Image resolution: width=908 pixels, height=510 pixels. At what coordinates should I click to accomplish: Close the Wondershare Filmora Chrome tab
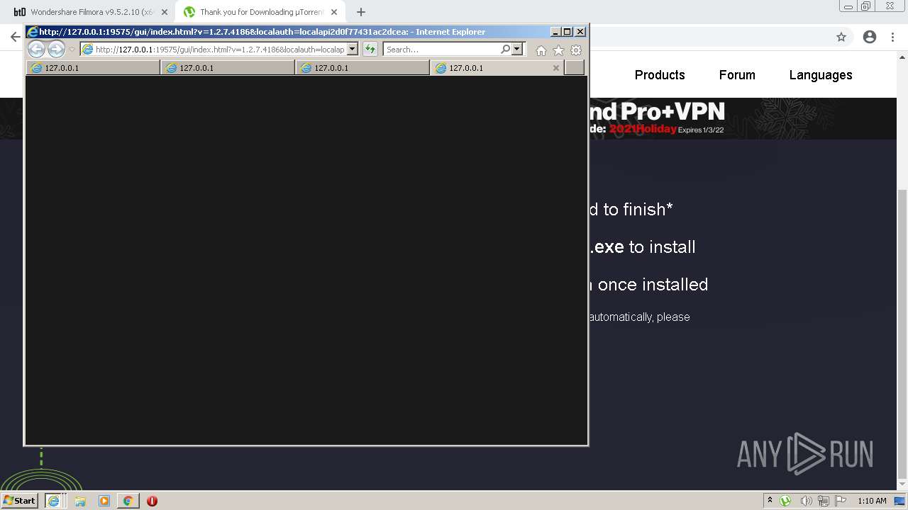click(x=165, y=12)
